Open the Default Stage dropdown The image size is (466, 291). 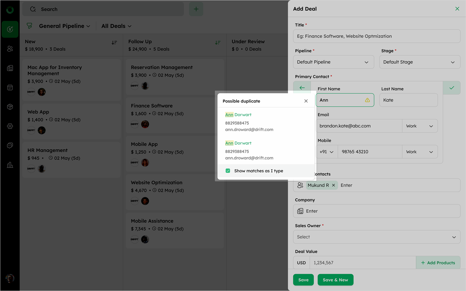(x=419, y=62)
